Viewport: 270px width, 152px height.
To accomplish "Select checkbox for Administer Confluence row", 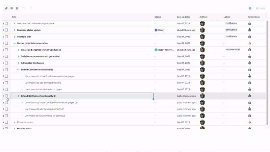I will pos(6,63).
